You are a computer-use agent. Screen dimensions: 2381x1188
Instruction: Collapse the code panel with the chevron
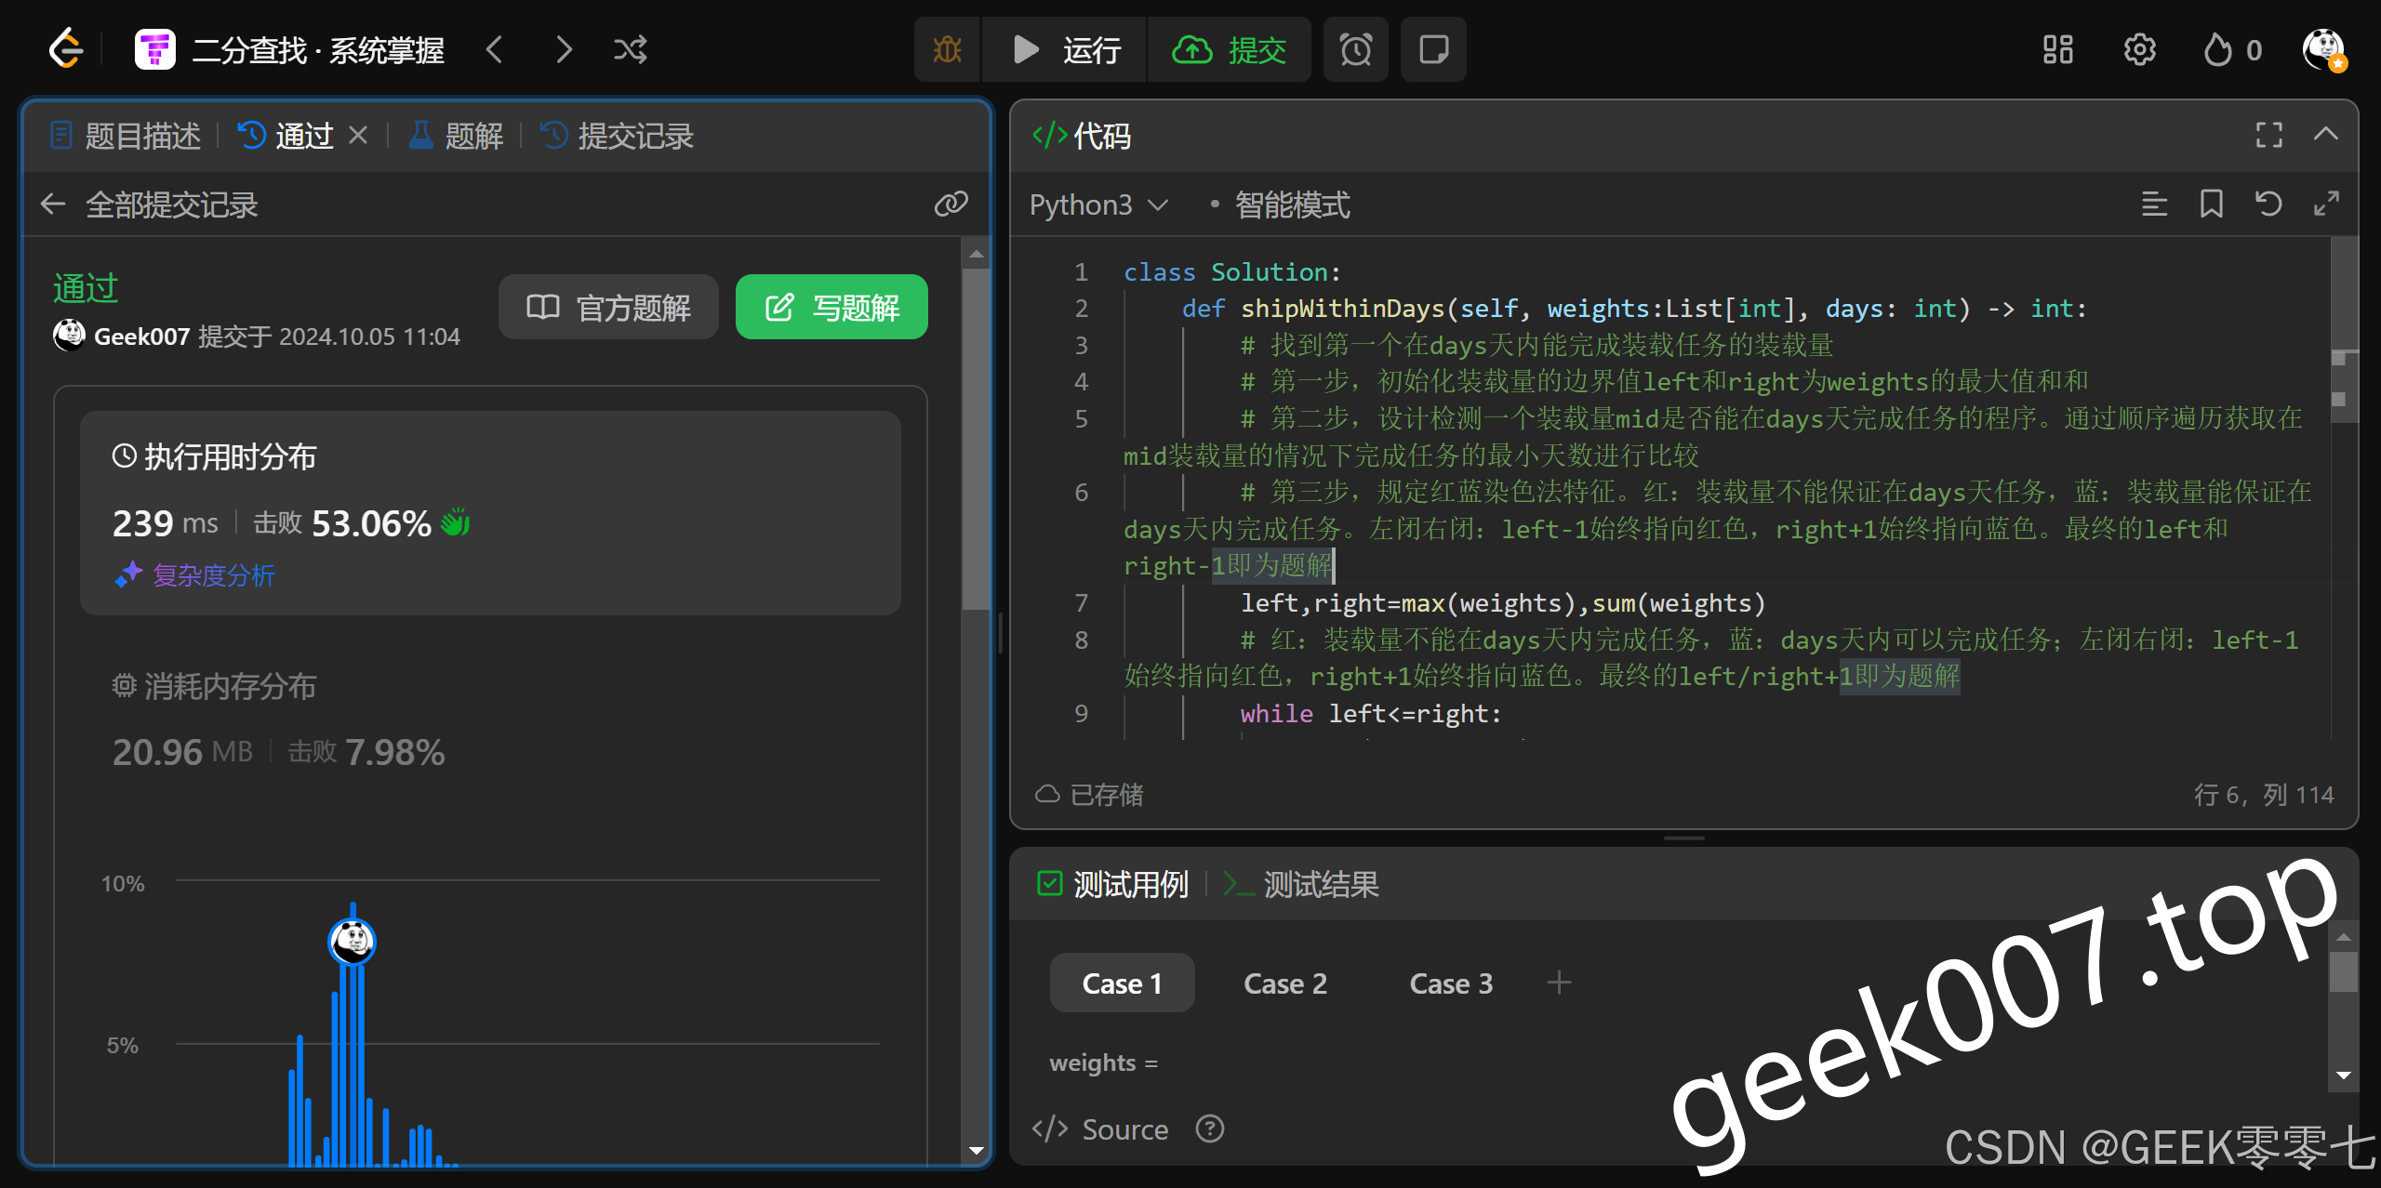pos(2325,135)
